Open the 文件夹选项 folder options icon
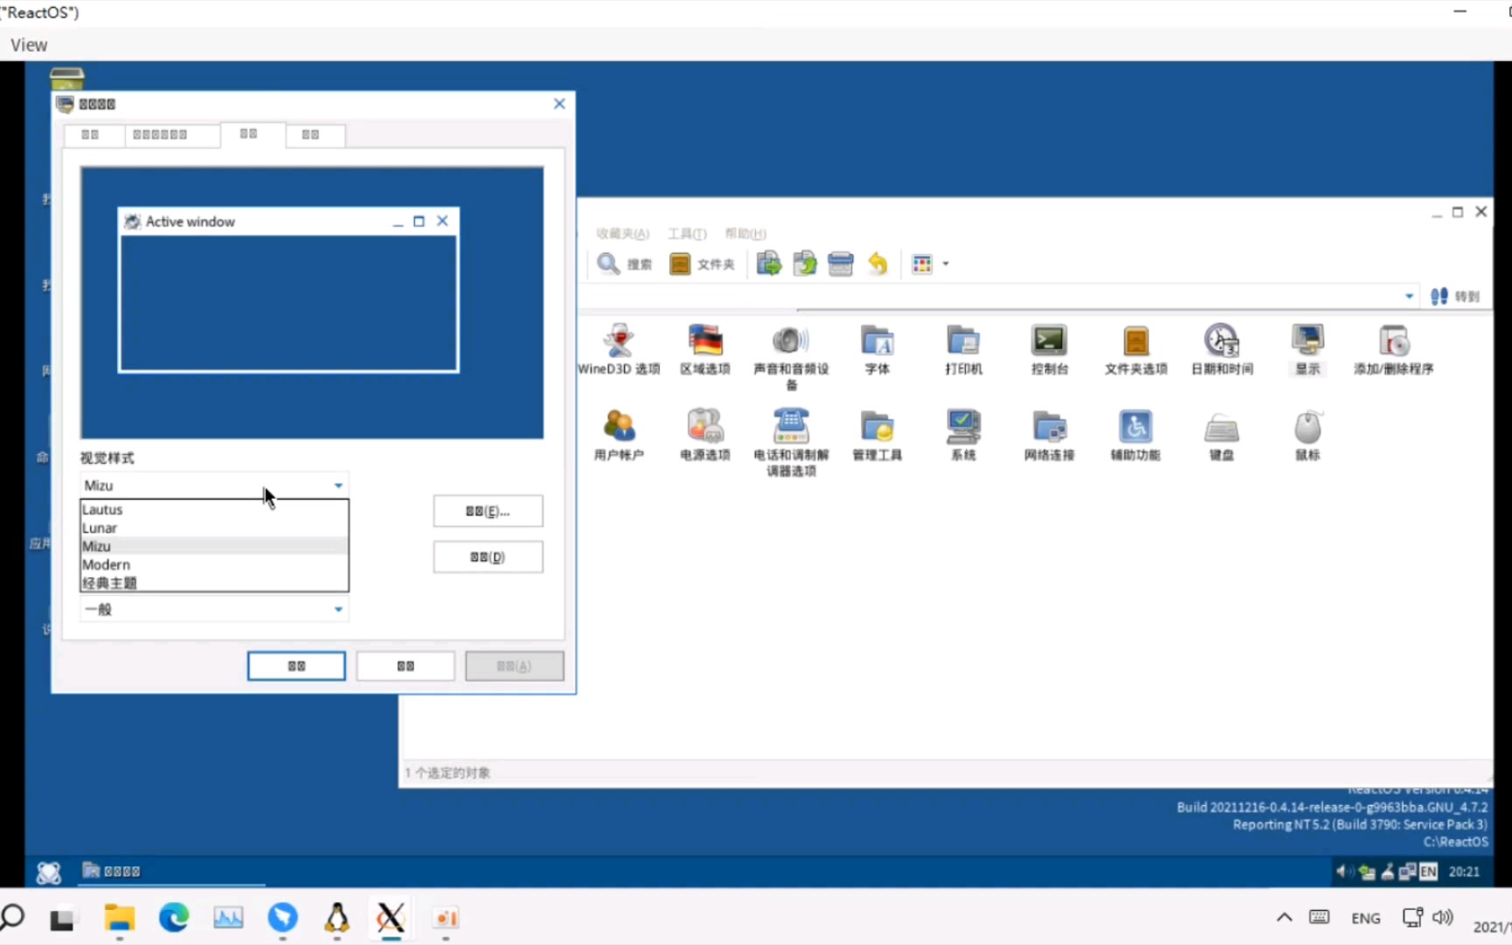Viewport: 1512px width, 945px height. (x=1136, y=349)
